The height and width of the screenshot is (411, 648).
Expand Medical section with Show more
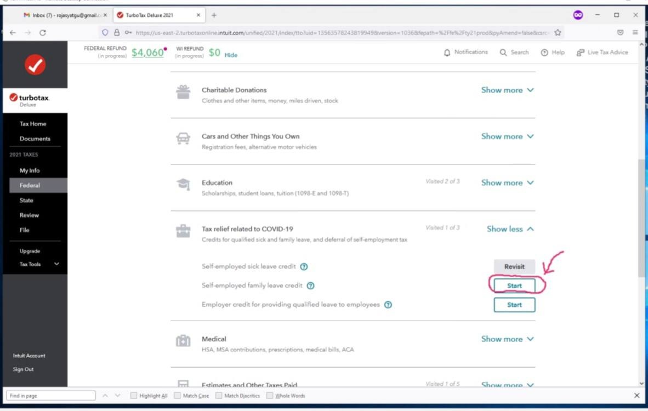(508, 339)
